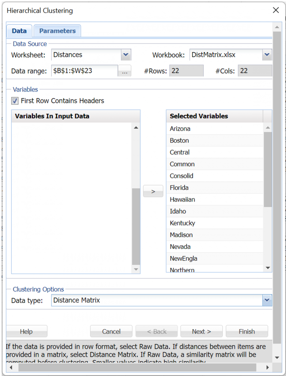The height and width of the screenshot is (376, 286).
Task: Open the Data type dropdown
Action: click(x=267, y=300)
